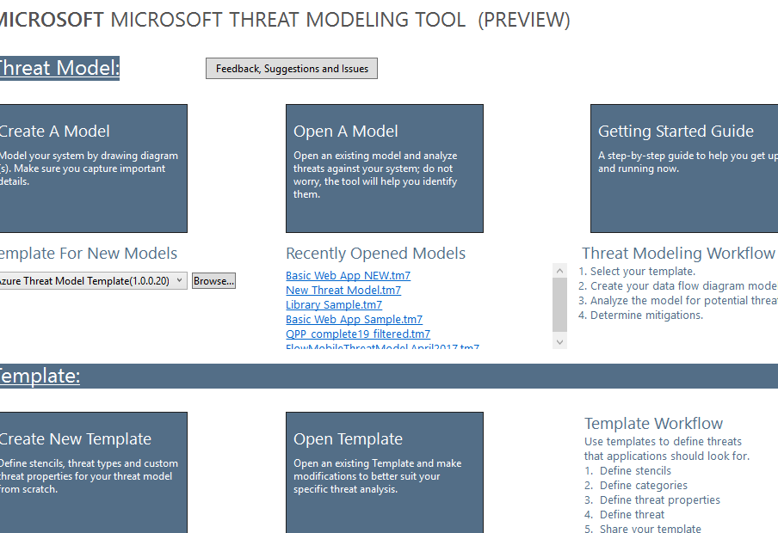Click the Browse... template button
Screen dimensions: 778x533
[213, 280]
